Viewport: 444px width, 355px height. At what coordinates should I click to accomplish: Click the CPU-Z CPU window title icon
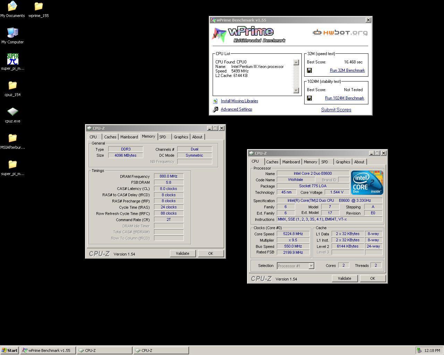point(251,153)
